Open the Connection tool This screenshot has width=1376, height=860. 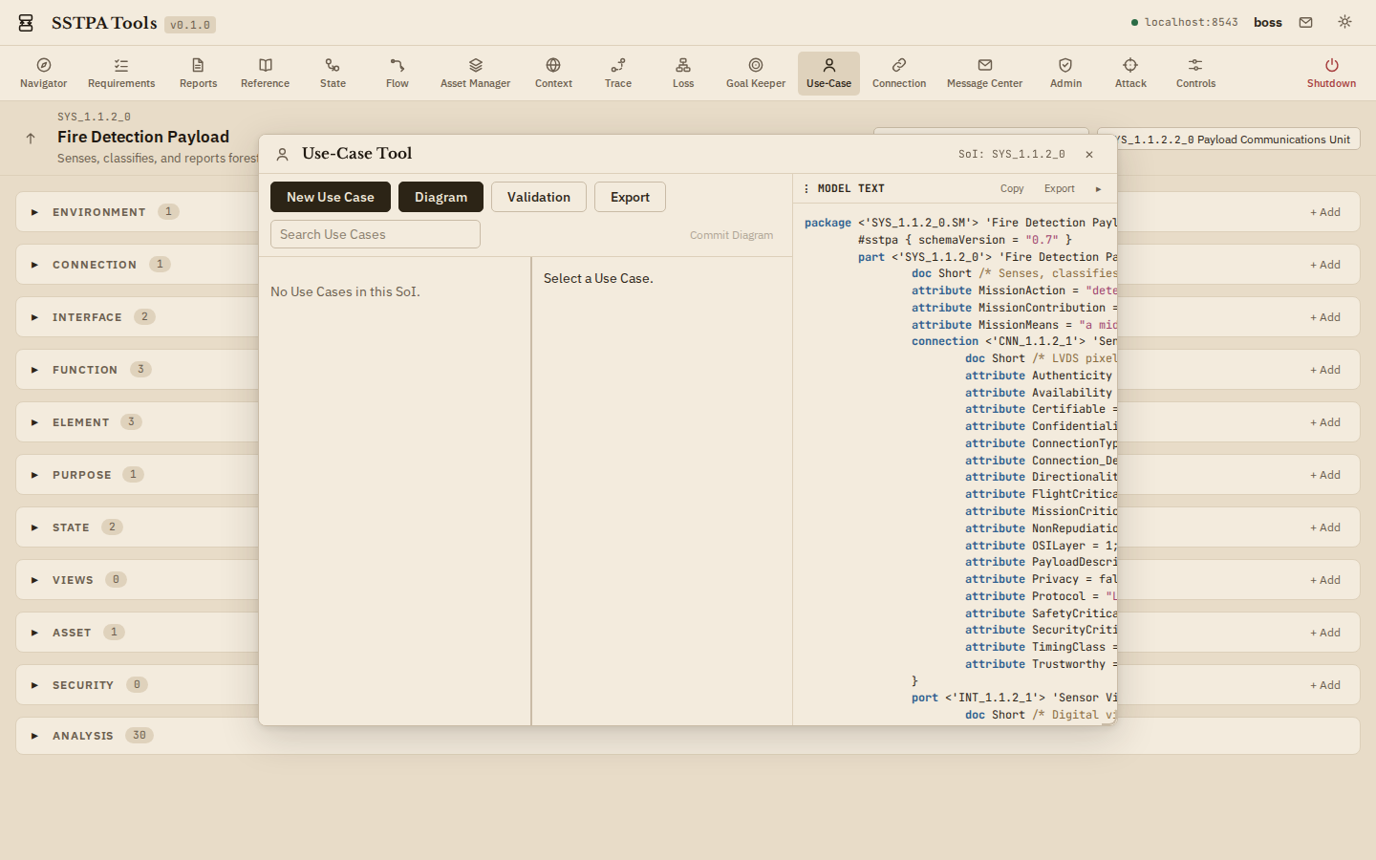pyautogui.click(x=899, y=74)
